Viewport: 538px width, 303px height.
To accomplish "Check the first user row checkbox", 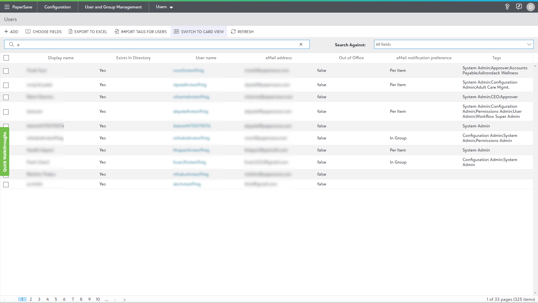I will click(6, 71).
